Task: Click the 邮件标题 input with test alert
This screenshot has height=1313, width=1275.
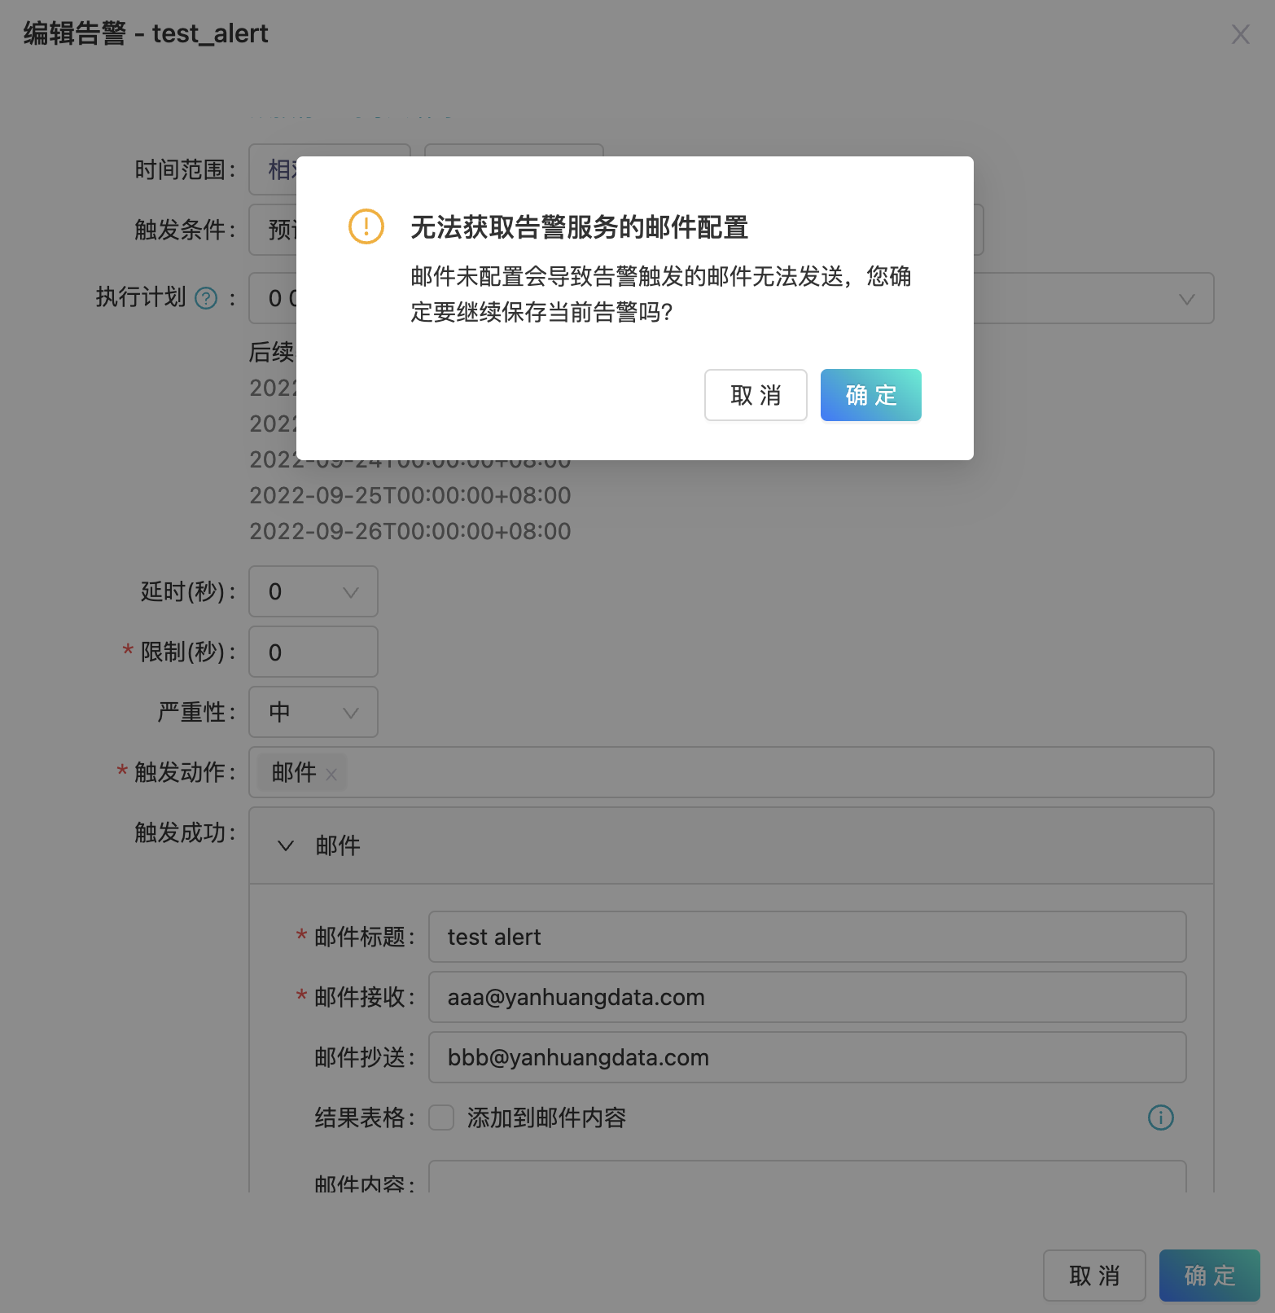Action: click(807, 937)
